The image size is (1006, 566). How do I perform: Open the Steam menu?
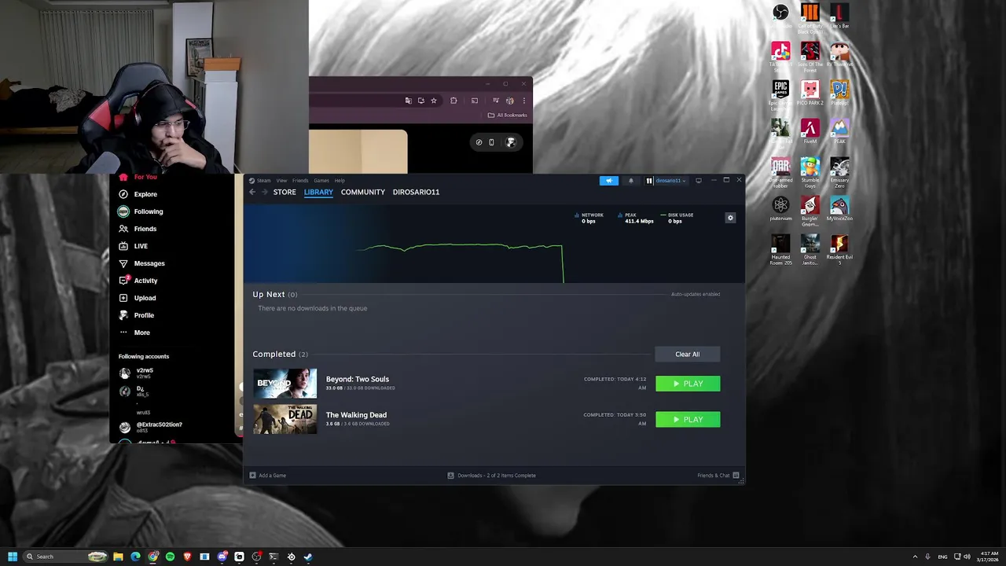[260, 181]
